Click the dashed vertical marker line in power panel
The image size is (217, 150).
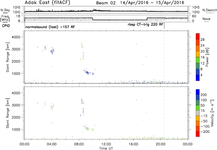(164, 57)
